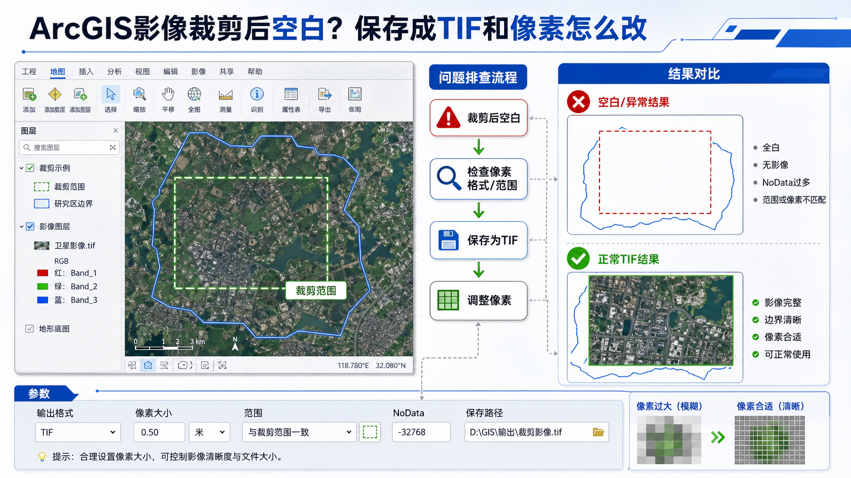Collapse the 影像图层 group chevron

pos(22,226)
